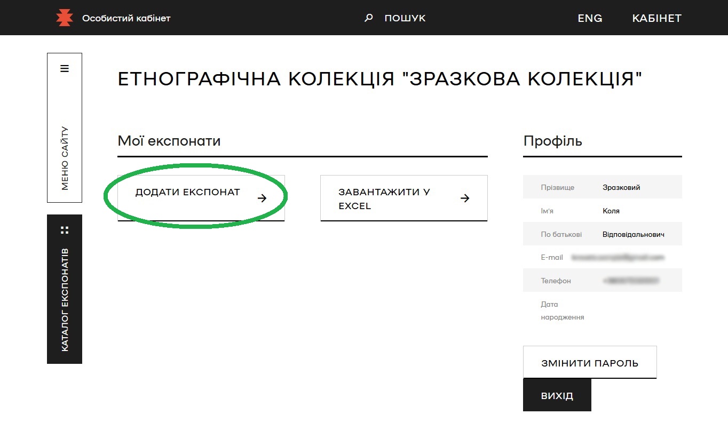Screen dimensions: 728x446
Task: Click the magnifying glass search icon
Action: (x=368, y=18)
